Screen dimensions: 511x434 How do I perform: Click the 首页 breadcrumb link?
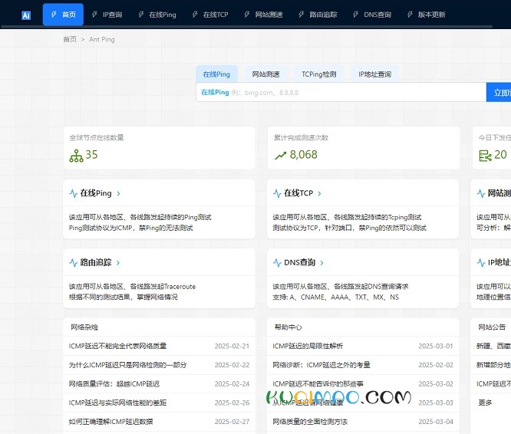pos(70,39)
